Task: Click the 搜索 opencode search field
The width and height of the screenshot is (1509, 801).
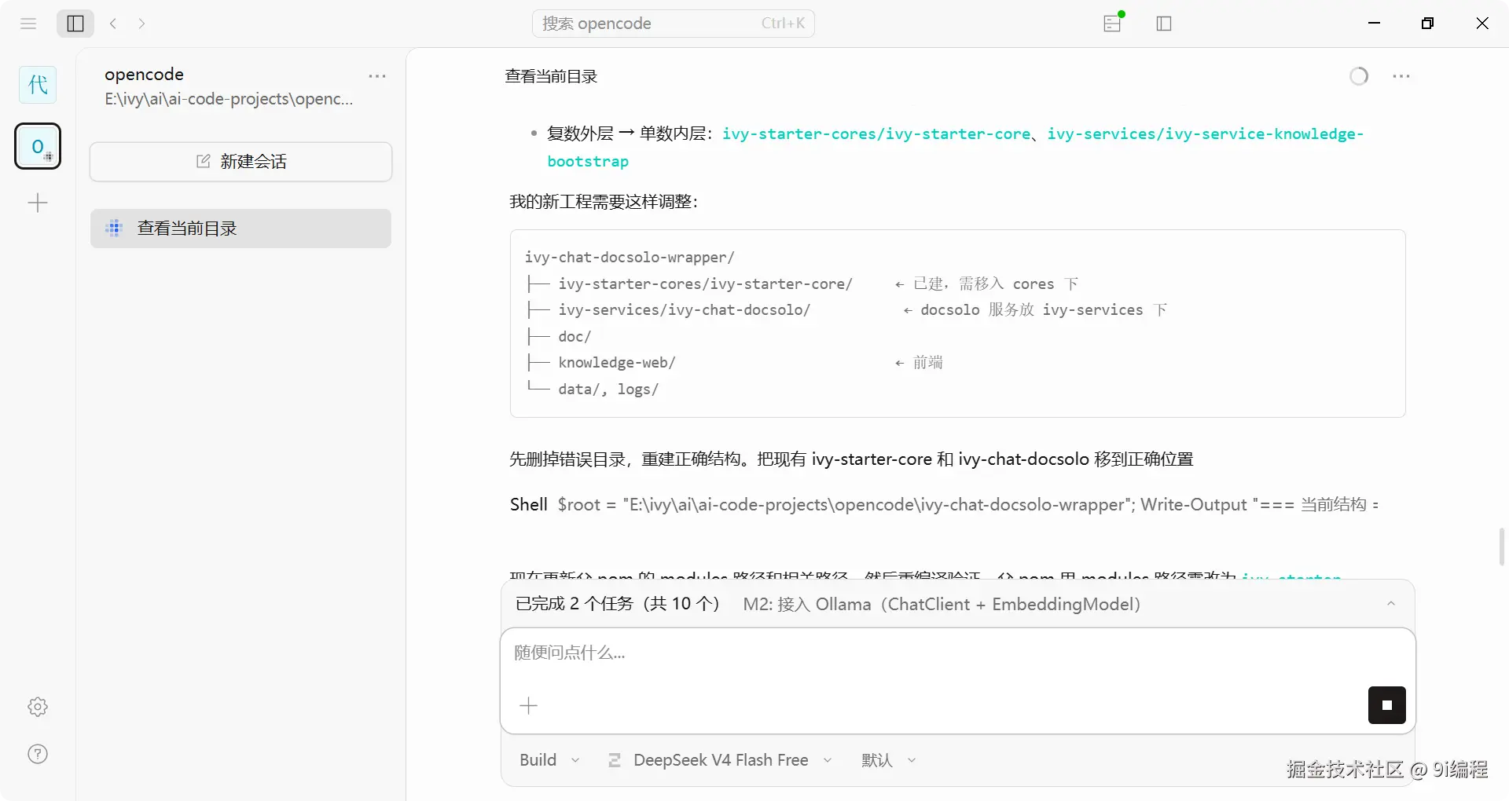Action: pyautogui.click(x=674, y=24)
